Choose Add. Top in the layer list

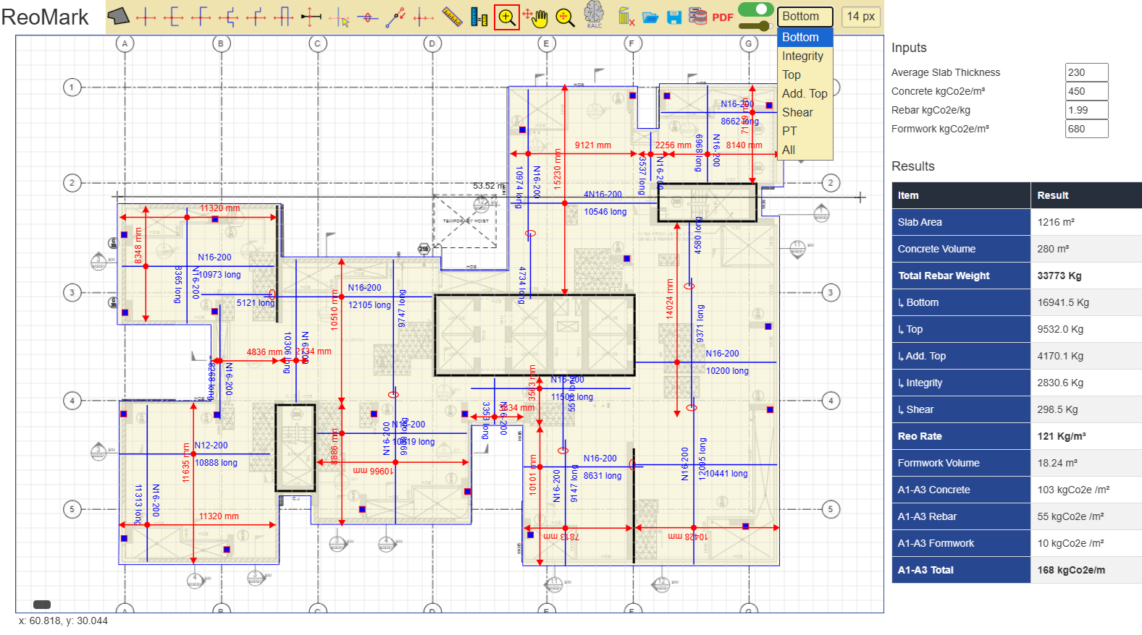(x=805, y=93)
